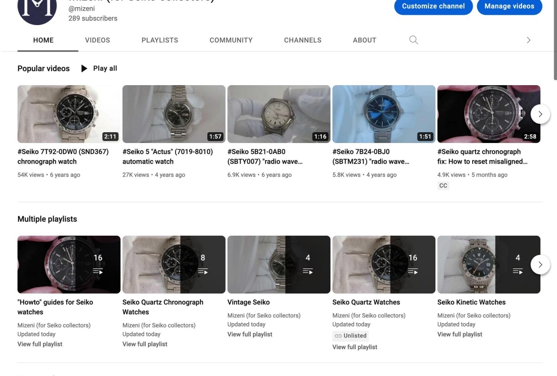Advance Multiple playlists carousel with next arrow

tap(540, 265)
